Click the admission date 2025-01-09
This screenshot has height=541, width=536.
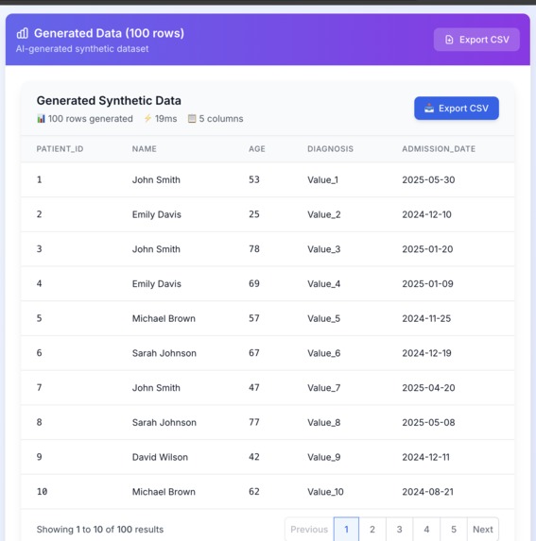[427, 284]
